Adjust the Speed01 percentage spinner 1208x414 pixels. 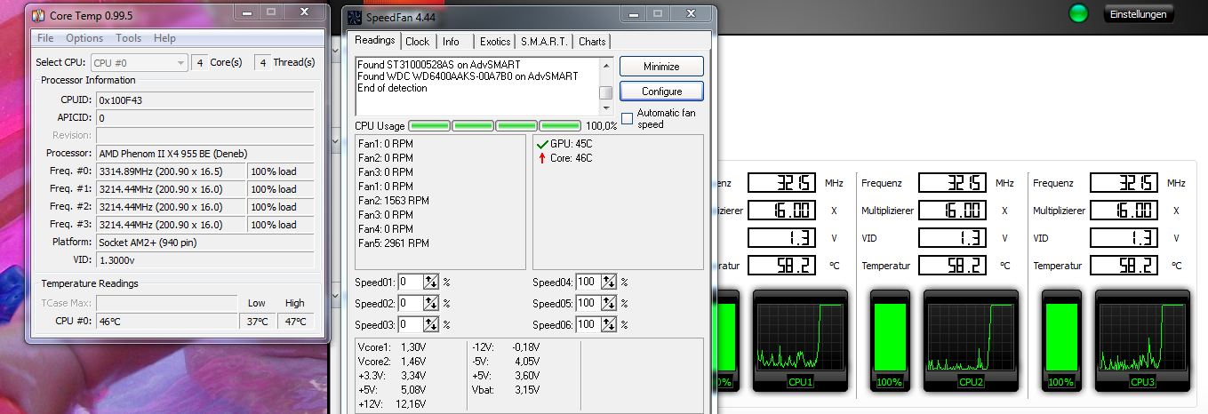coord(431,282)
